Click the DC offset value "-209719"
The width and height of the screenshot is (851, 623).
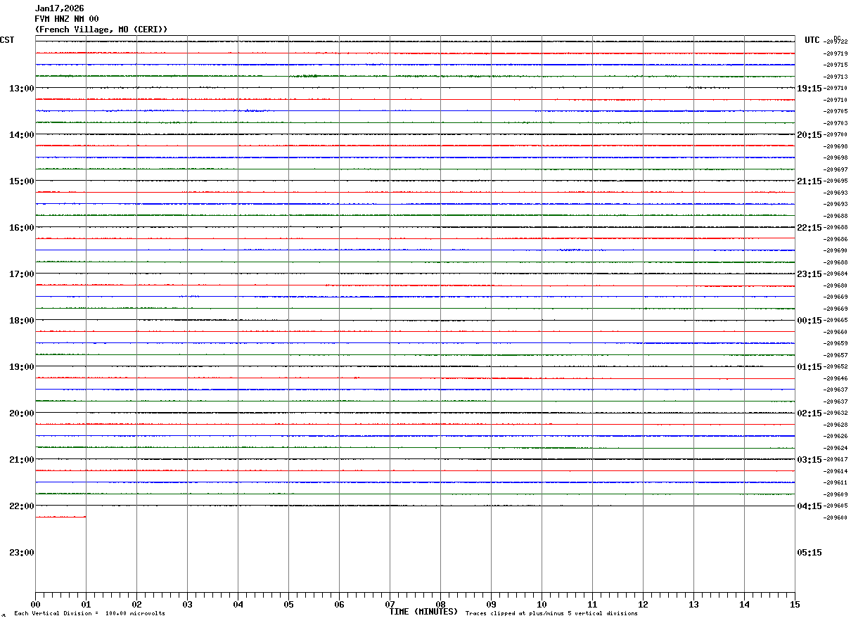tap(836, 53)
